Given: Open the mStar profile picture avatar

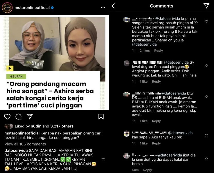Looking at the screenshot, I should (7, 8).
